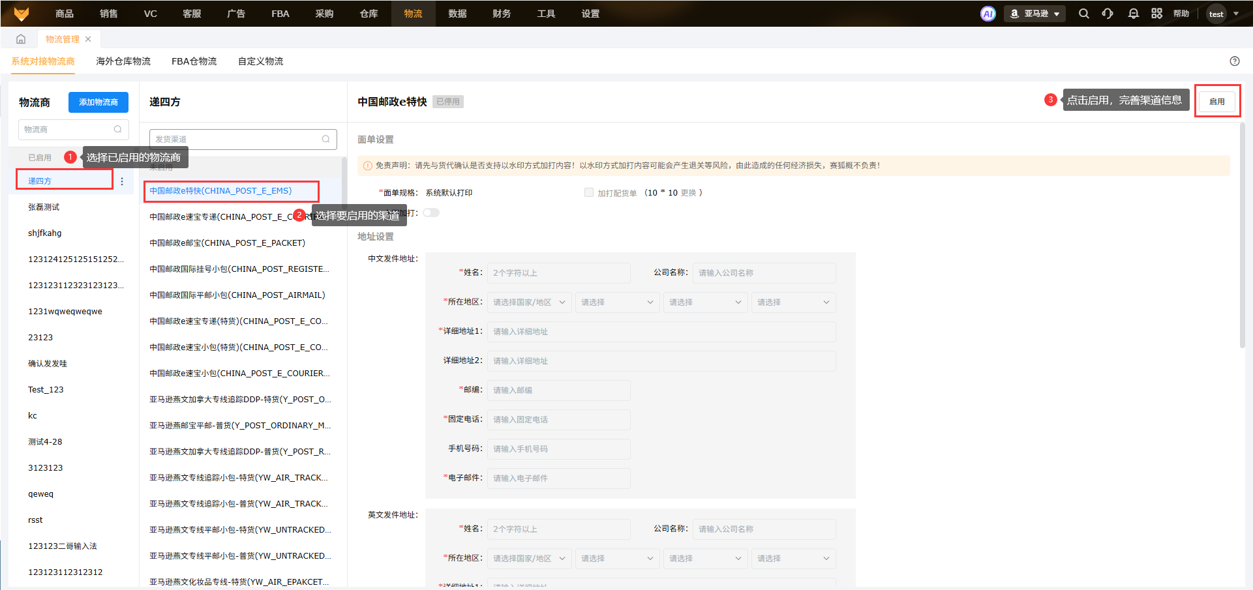
Task: Toggle the switch below 面单规格
Action: 431,213
